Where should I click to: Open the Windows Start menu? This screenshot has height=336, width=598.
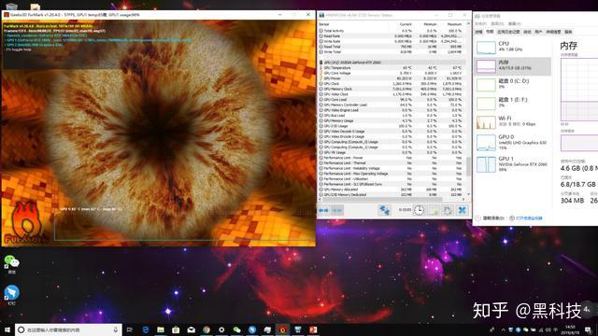pos(7,329)
